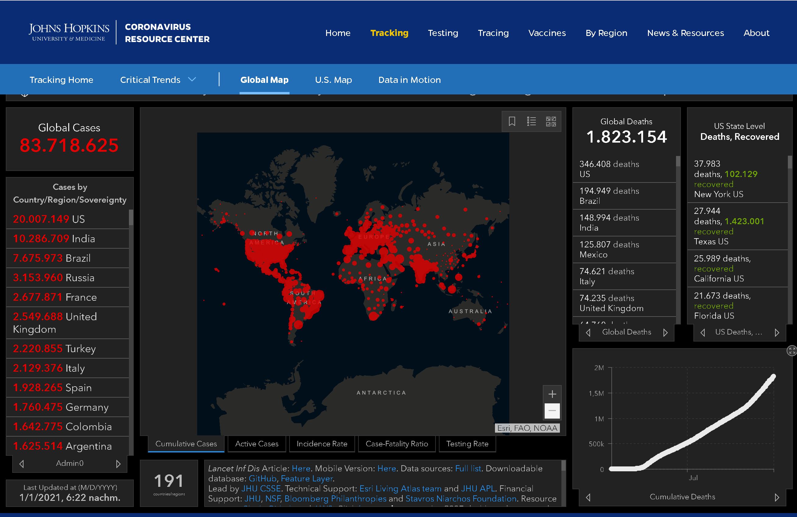Screen dimensions: 797x517
Task: Switch to the U.S. Map tab
Action: 333,80
